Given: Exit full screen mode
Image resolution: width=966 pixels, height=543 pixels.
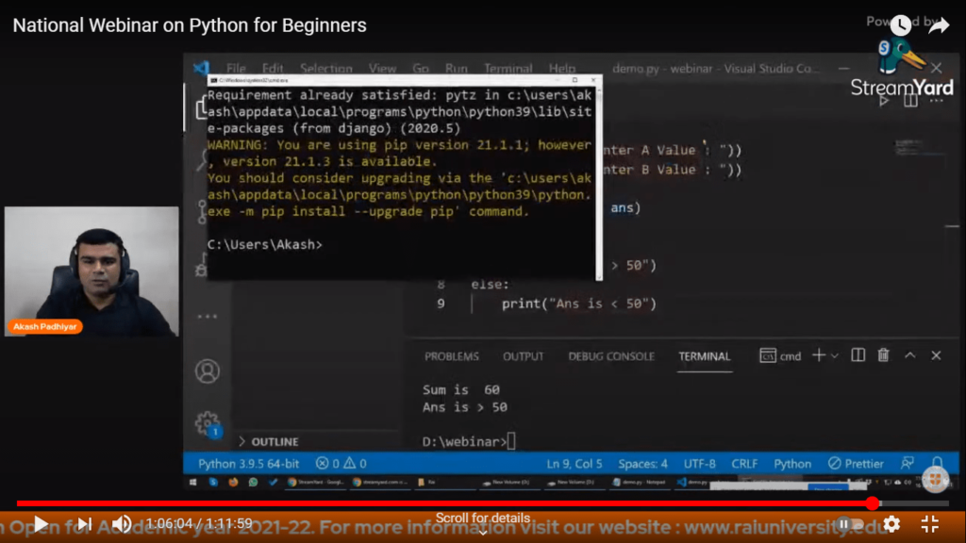Looking at the screenshot, I should click(929, 524).
